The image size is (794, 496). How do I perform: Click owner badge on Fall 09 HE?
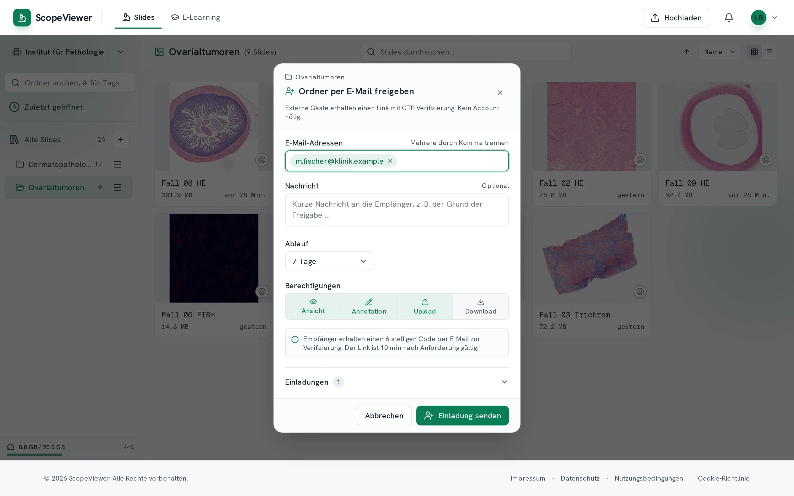(766, 160)
